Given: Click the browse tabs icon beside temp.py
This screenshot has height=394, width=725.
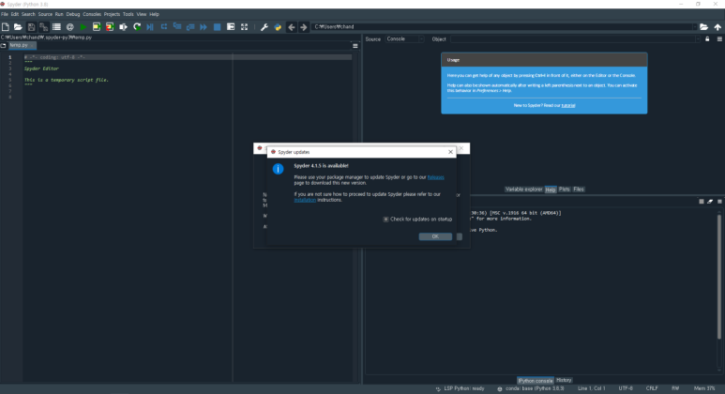Looking at the screenshot, I should click(3, 45).
